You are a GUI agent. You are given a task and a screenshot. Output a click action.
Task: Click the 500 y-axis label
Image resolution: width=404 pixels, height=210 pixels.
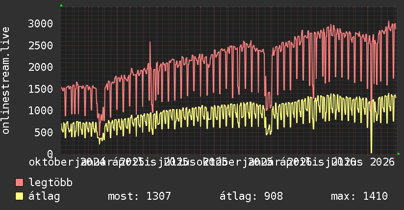tap(44, 132)
